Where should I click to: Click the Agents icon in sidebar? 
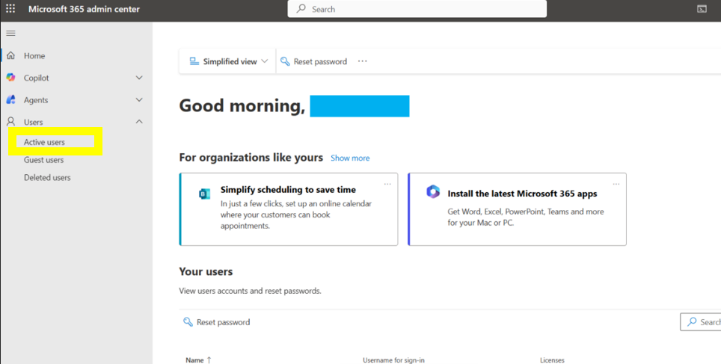pos(10,100)
